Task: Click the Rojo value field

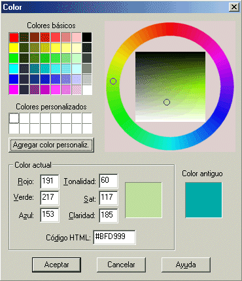Action: [x=50, y=181]
